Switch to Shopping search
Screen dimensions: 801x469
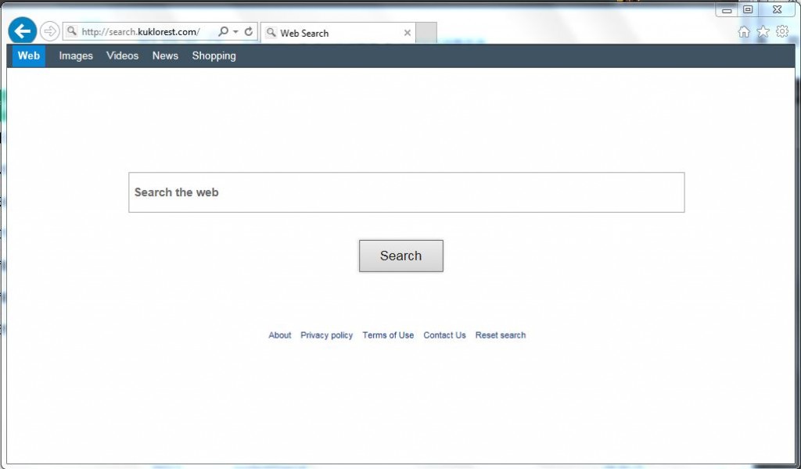pyautogui.click(x=214, y=55)
